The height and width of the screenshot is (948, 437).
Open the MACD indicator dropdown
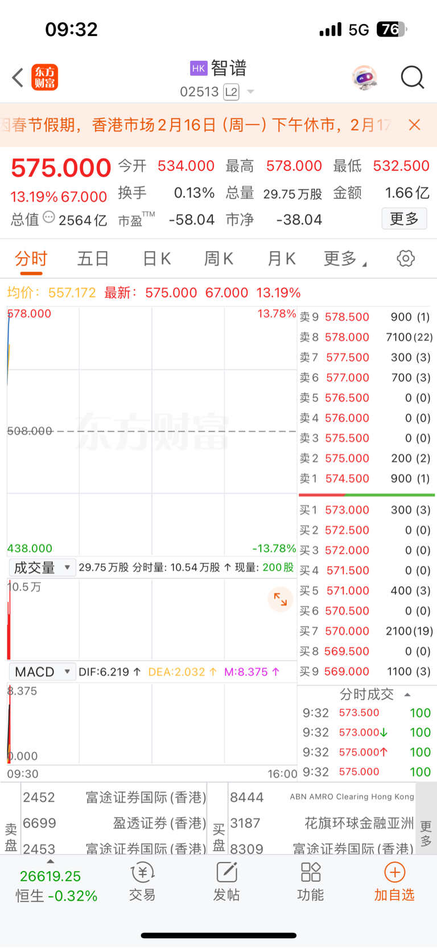(42, 672)
